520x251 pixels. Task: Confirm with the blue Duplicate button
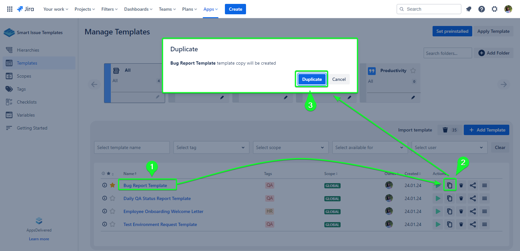point(312,79)
